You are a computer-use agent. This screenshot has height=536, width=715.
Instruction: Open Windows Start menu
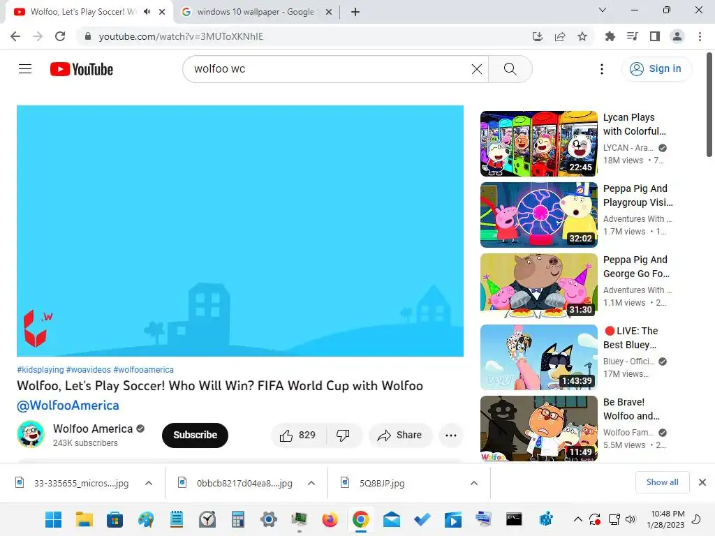53,519
